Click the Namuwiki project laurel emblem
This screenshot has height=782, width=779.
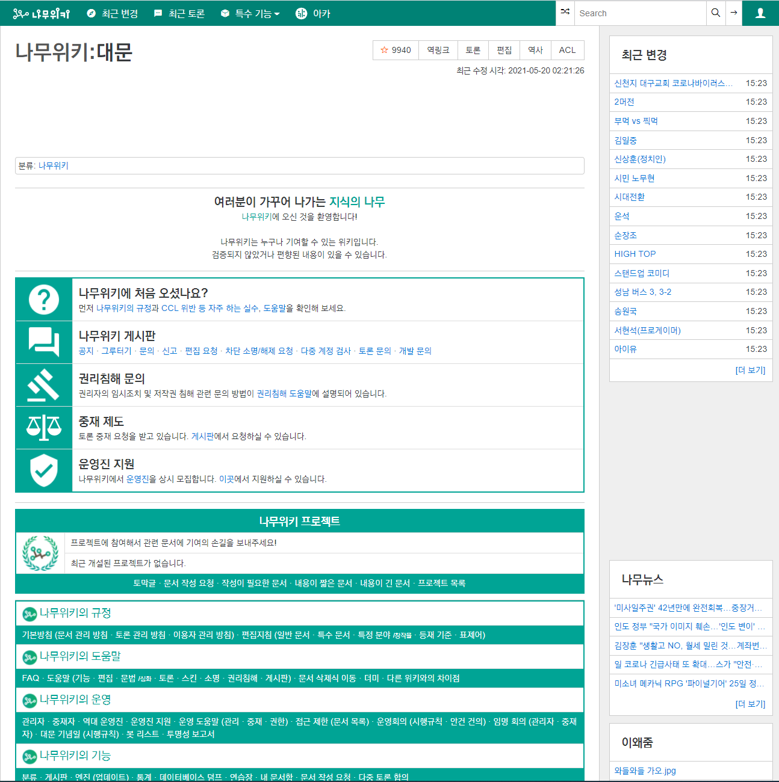pos(40,553)
